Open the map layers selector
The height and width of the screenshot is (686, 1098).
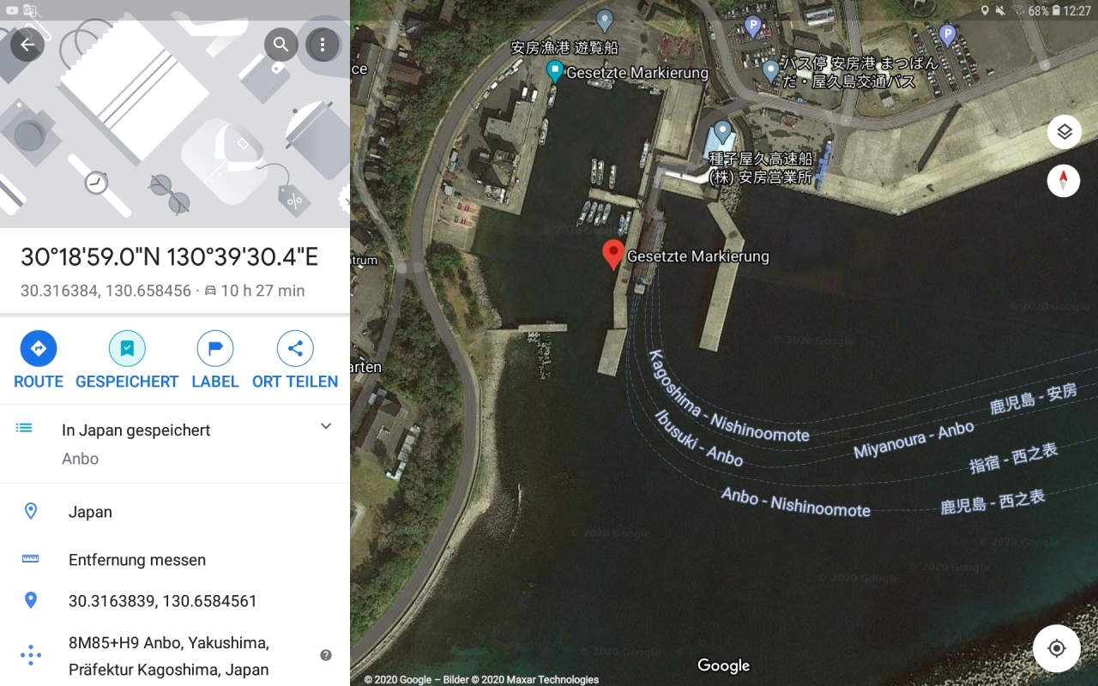point(1064,132)
